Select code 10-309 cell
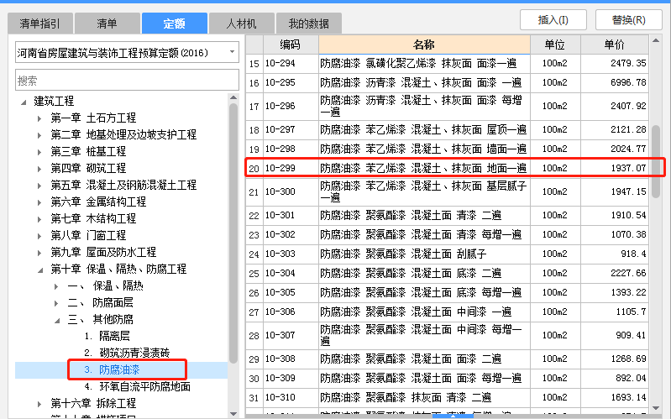 click(291, 378)
